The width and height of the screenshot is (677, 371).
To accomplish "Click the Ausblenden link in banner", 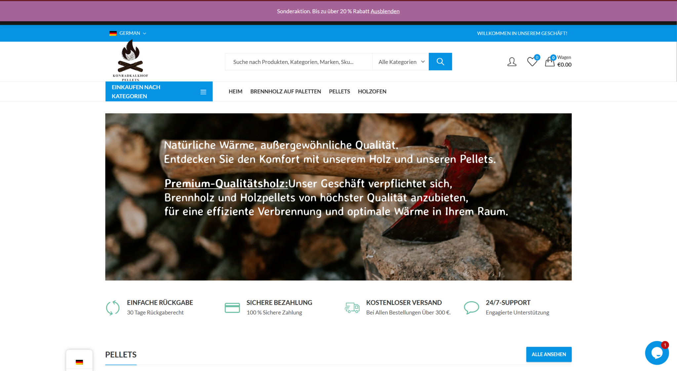I will [x=385, y=11].
